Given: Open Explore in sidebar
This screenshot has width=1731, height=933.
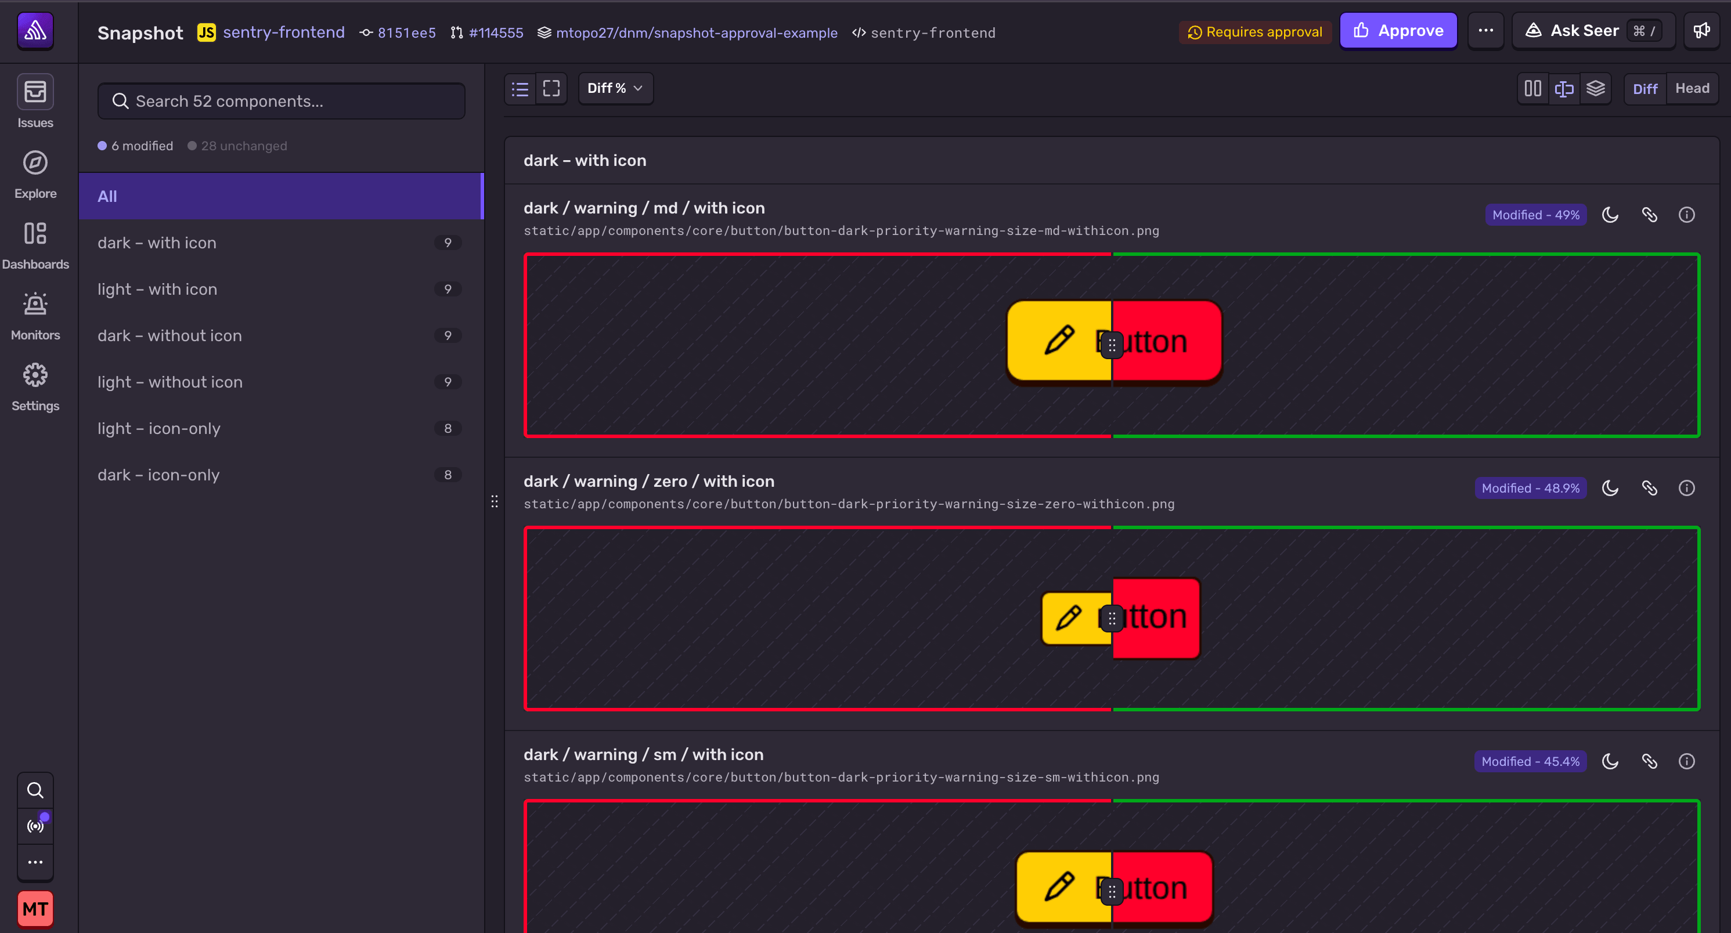Looking at the screenshot, I should pos(35,174).
